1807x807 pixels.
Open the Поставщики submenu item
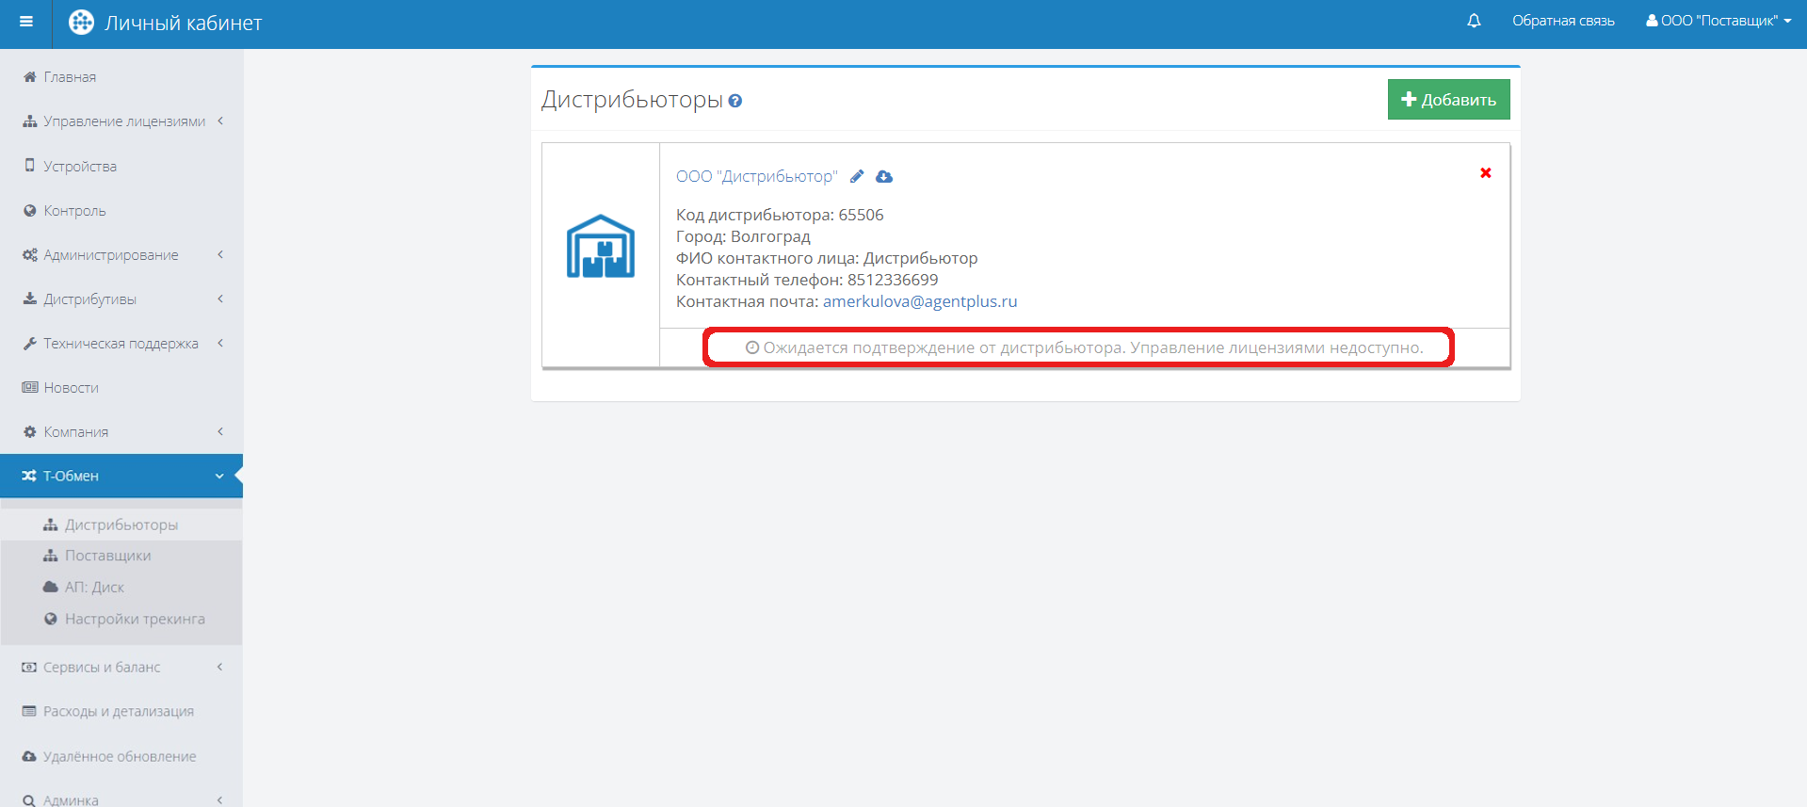[x=107, y=556]
